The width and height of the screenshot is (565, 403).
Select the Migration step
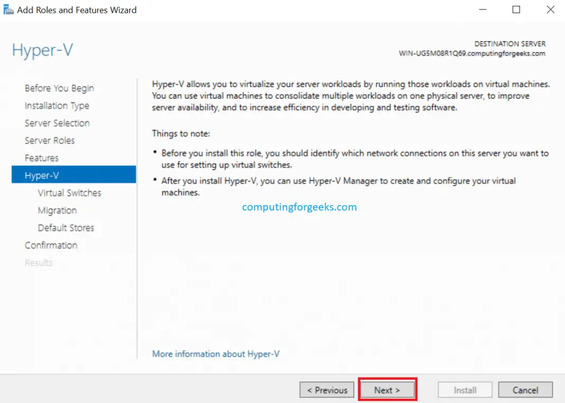[x=57, y=210]
